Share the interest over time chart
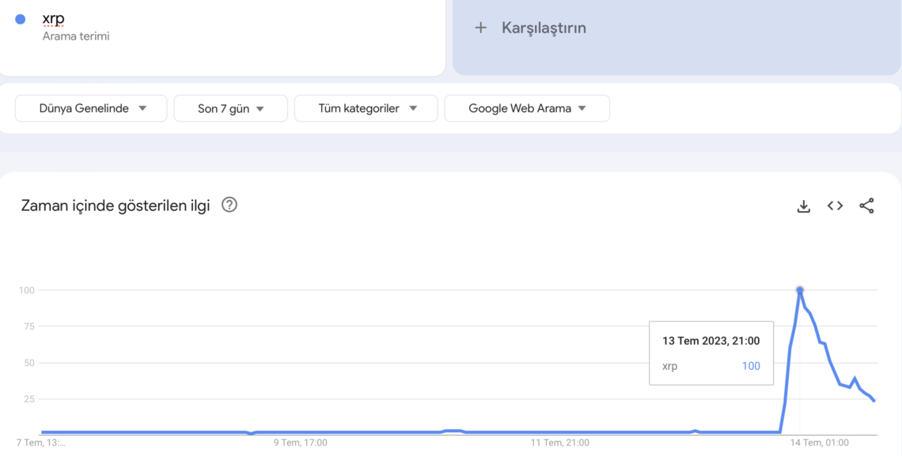902x456 pixels. [x=866, y=205]
